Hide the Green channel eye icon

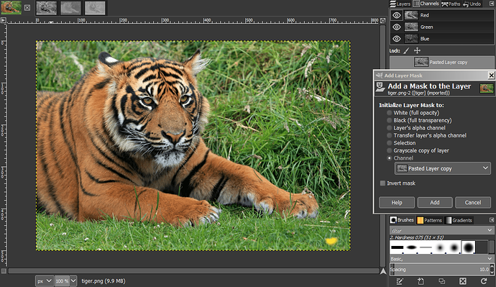click(x=396, y=27)
